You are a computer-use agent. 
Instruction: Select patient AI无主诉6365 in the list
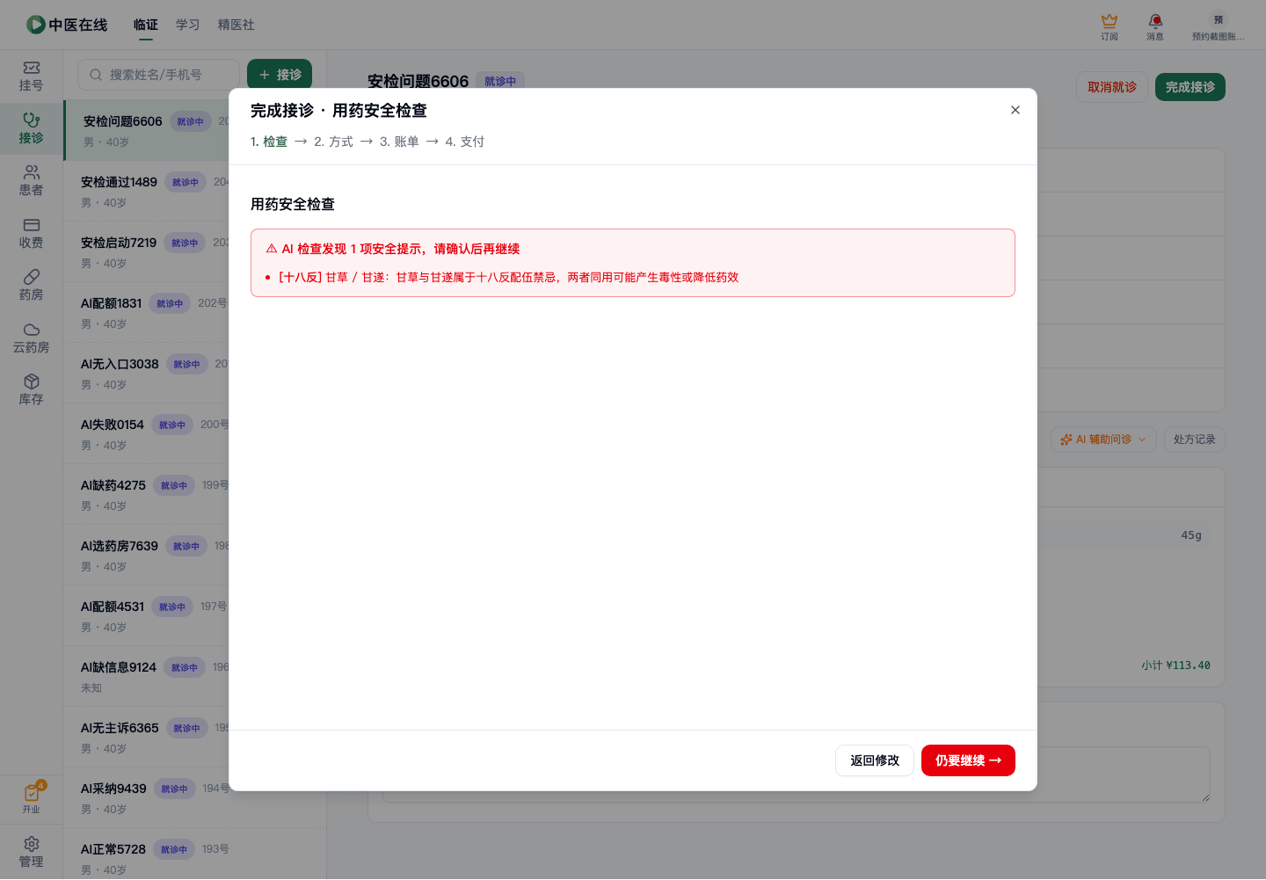point(147,737)
